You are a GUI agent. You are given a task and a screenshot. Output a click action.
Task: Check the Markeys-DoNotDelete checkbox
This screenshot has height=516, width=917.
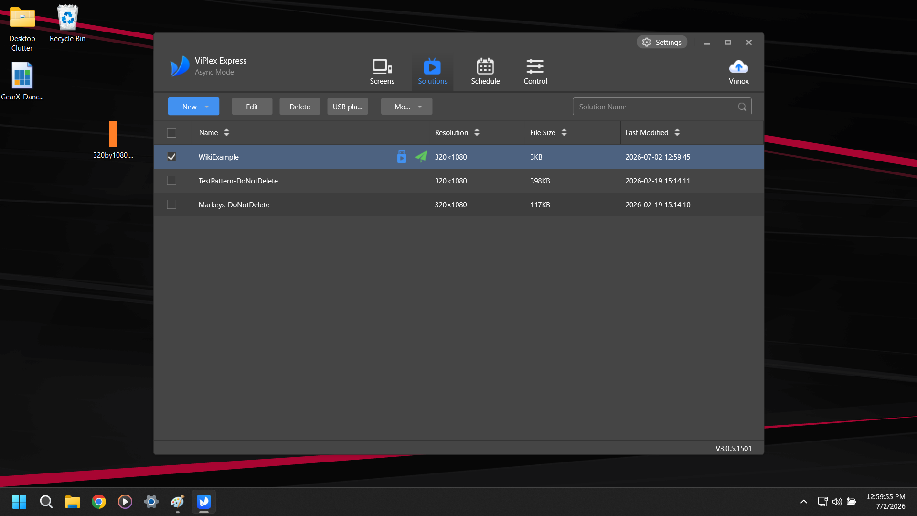(x=171, y=204)
